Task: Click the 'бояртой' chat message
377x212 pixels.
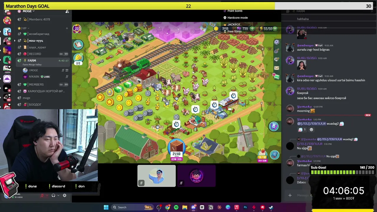Action: coord(302,93)
